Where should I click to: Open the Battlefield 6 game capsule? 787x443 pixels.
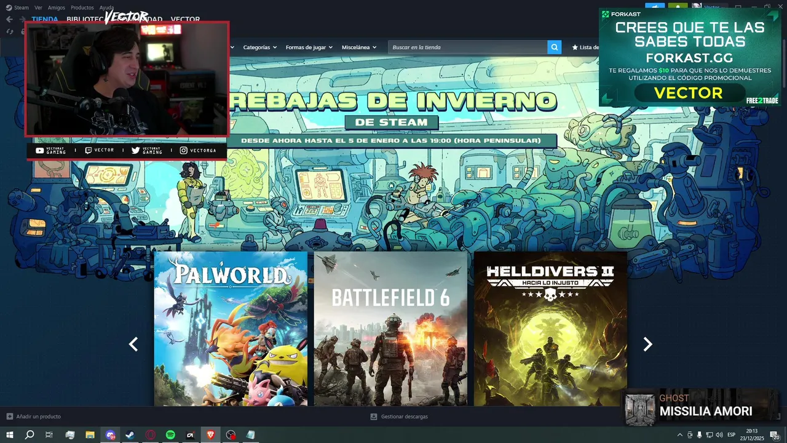[x=390, y=329]
